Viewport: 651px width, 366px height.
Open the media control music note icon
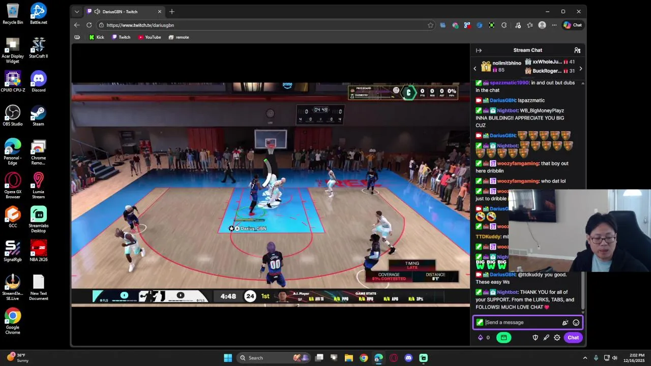[518, 25]
